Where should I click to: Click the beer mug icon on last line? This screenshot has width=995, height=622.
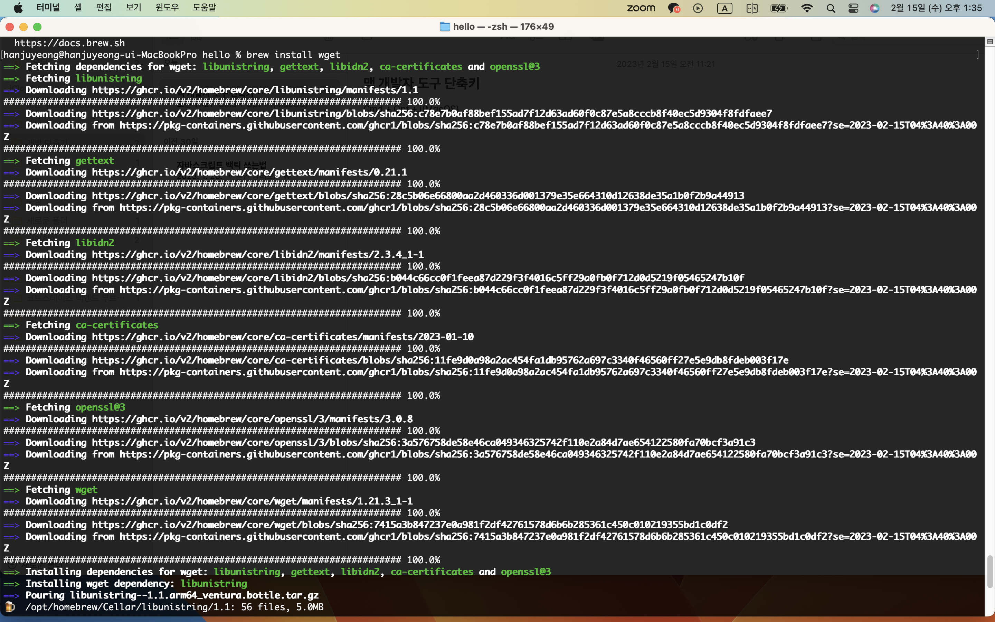[x=9, y=607]
